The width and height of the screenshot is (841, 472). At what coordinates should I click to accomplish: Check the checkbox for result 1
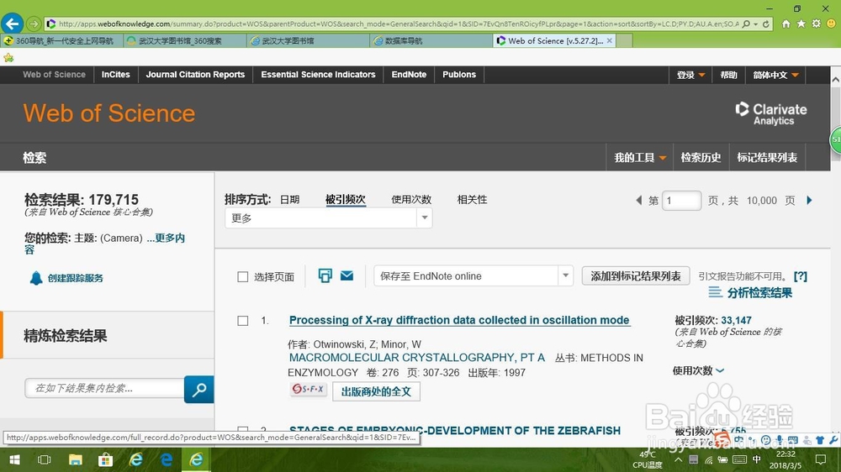(243, 320)
